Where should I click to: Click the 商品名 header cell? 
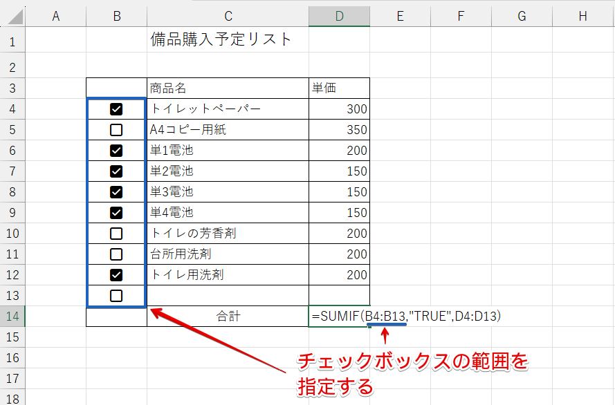(228, 88)
